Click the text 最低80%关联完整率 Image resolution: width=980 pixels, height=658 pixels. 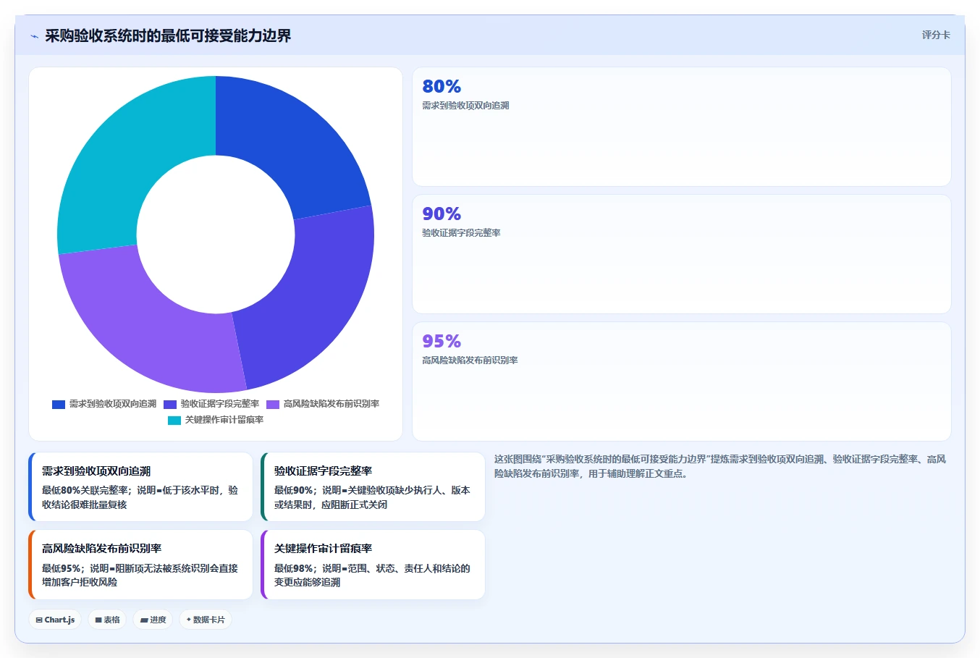(x=85, y=490)
